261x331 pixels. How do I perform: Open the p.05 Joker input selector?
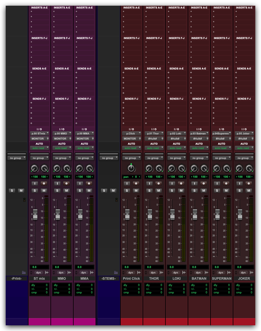[x=244, y=133]
